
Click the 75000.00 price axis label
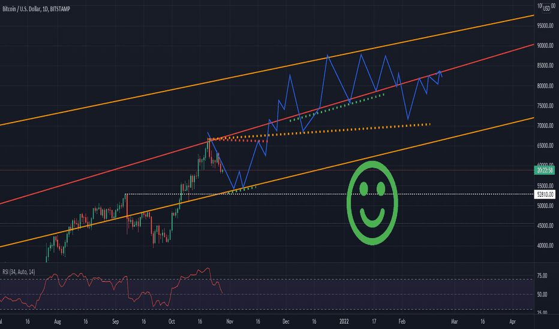tap(545, 106)
